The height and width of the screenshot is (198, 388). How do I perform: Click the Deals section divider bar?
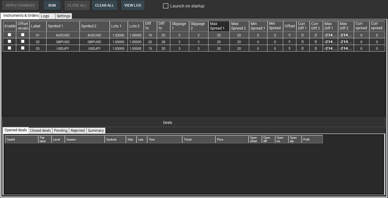click(x=167, y=123)
